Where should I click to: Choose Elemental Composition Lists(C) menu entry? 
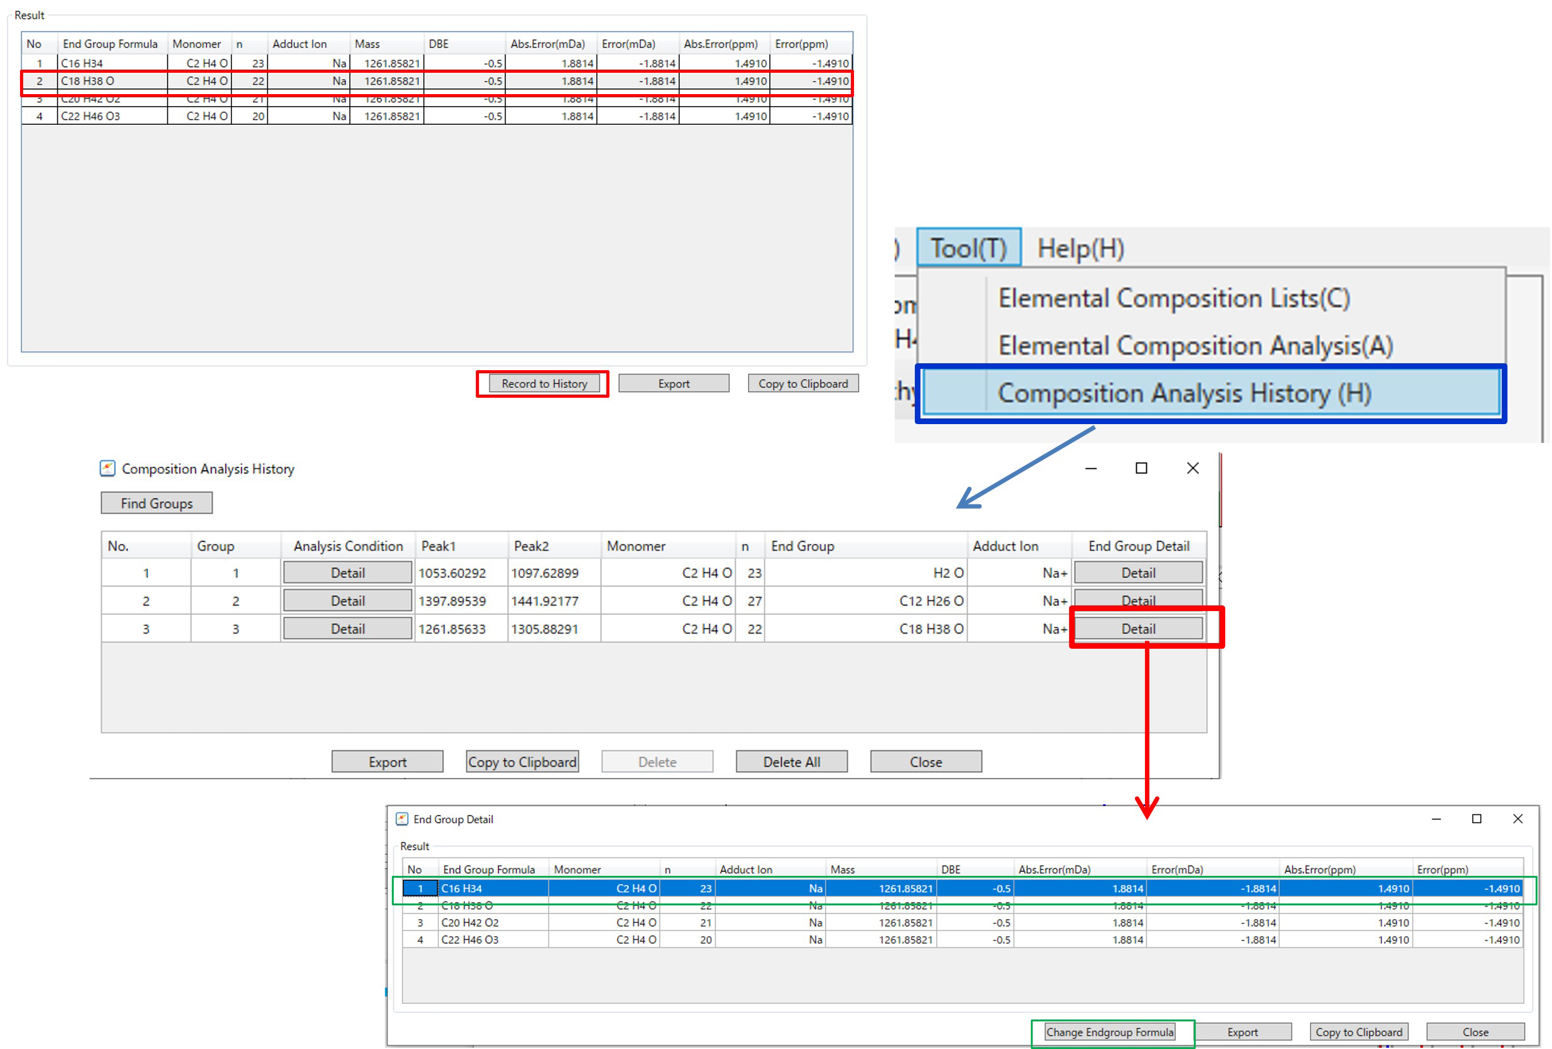1173,298
